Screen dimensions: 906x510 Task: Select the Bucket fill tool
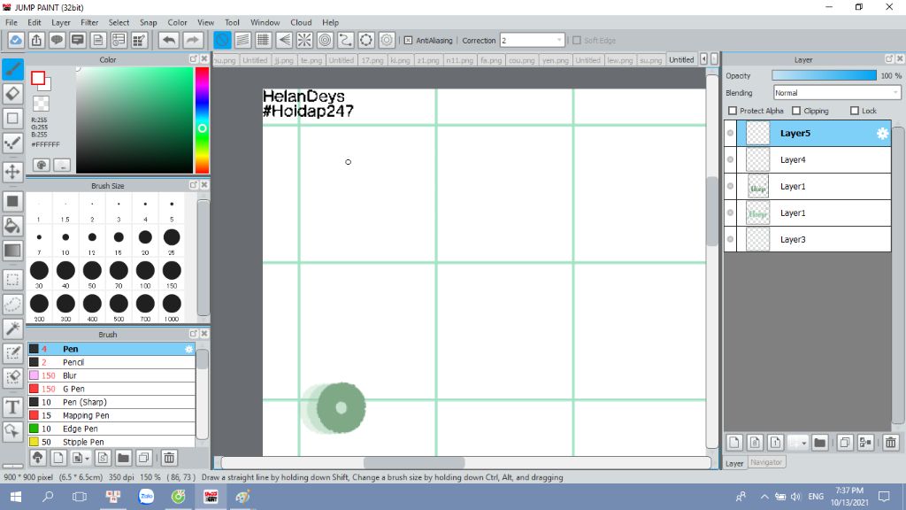(12, 226)
